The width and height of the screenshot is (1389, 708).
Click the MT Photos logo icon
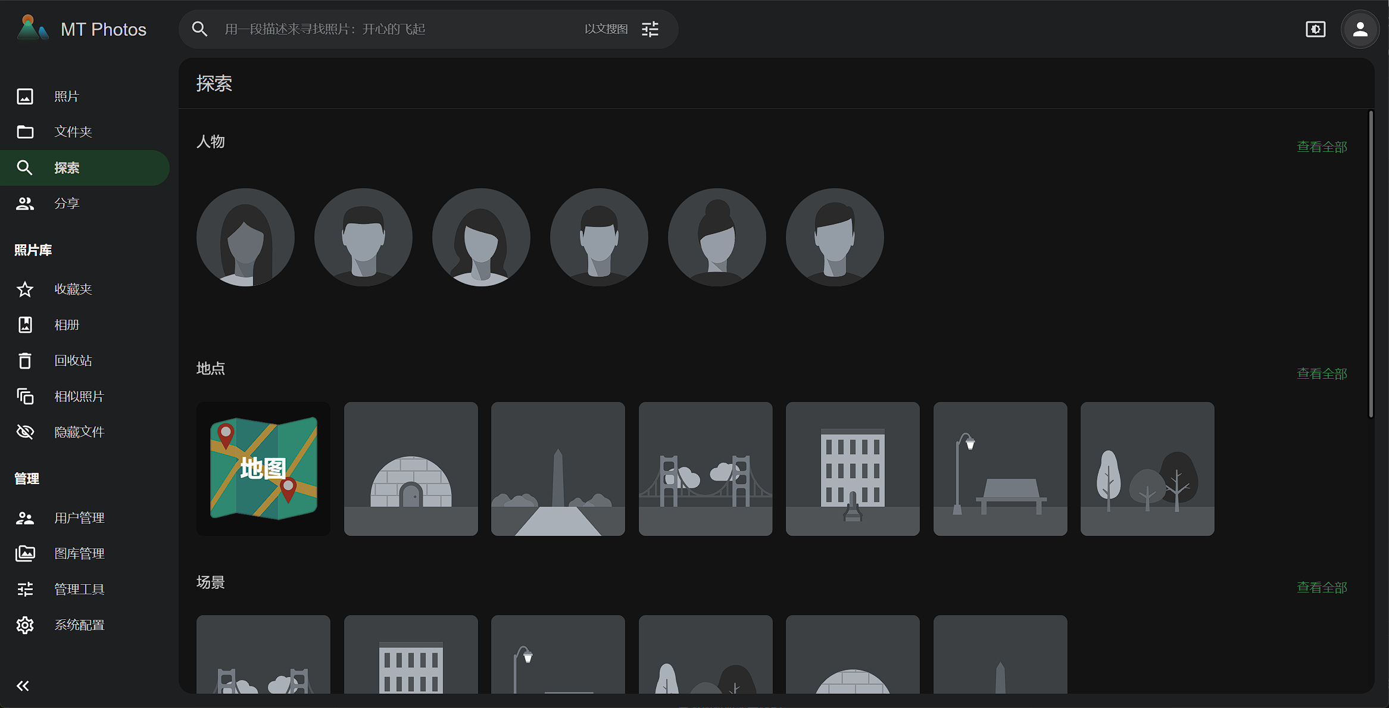pyautogui.click(x=32, y=28)
